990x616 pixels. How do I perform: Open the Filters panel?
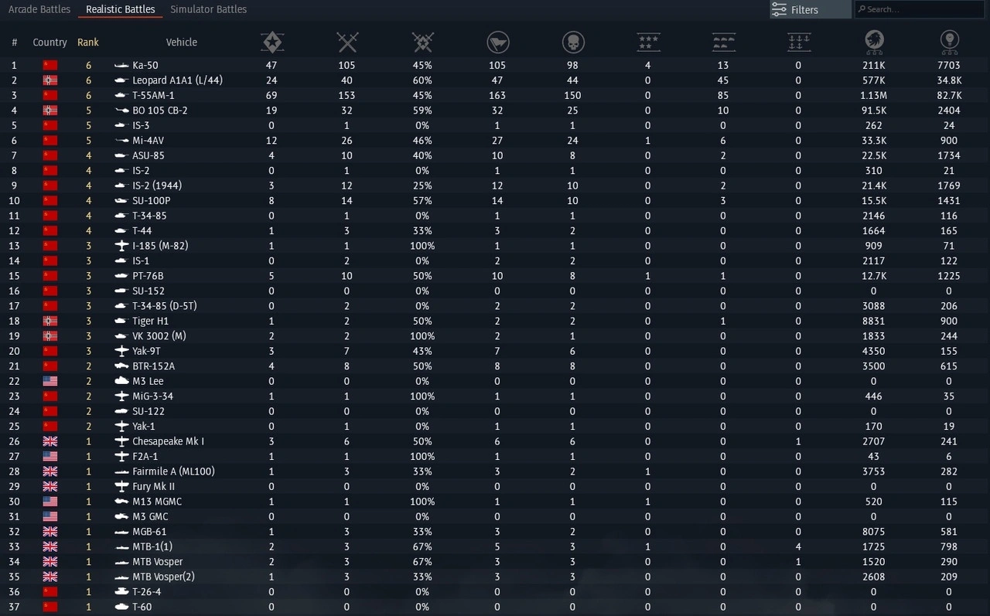[810, 10]
